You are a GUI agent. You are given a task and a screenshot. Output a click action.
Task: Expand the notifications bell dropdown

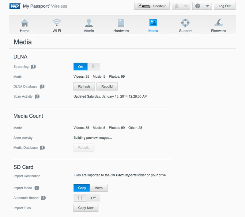point(181,6)
